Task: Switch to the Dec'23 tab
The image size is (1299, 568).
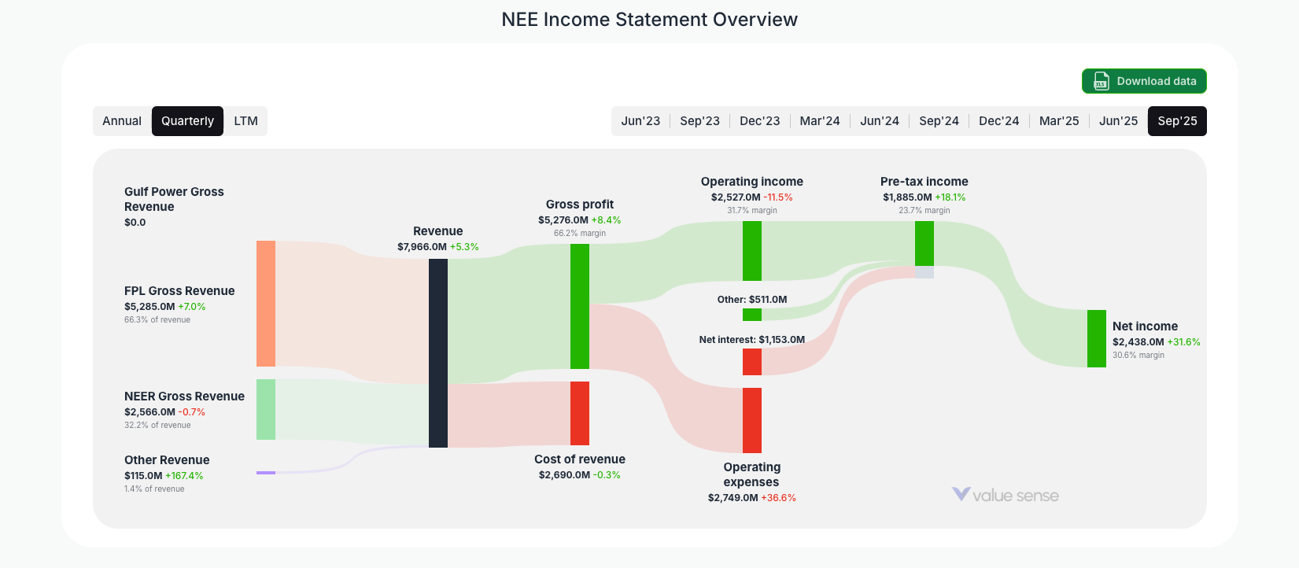Action: [759, 120]
